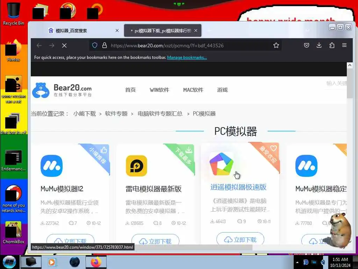Click the colorful 逍遥模拟器 pentagon icon
The height and width of the screenshot is (269, 358).
pos(221,164)
